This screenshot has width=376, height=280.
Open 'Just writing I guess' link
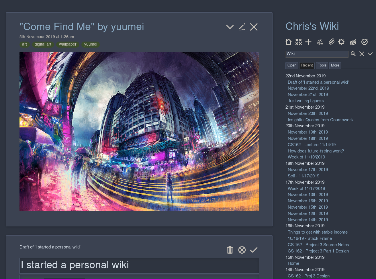click(305, 101)
